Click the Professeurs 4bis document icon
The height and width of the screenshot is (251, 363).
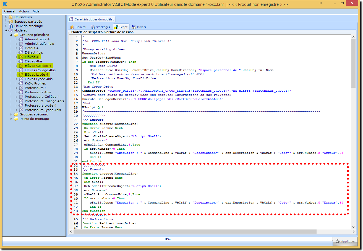click(x=21, y=92)
